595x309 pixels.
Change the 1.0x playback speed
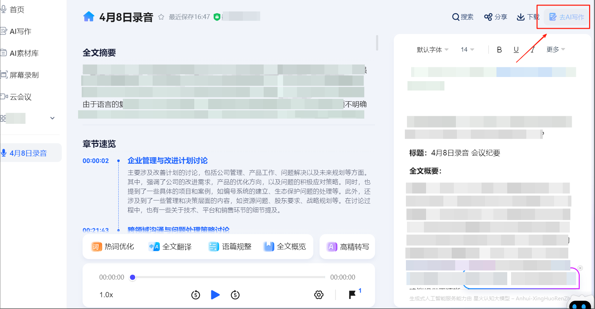pos(106,295)
